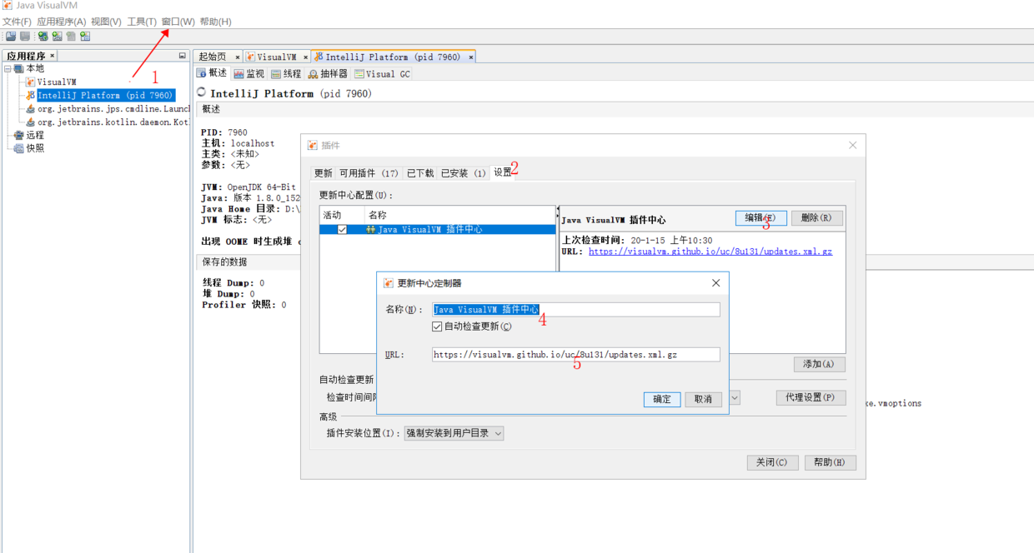The height and width of the screenshot is (553, 1034).
Task: Click the Add application snapshot toolbar icon
Action: 85,36
